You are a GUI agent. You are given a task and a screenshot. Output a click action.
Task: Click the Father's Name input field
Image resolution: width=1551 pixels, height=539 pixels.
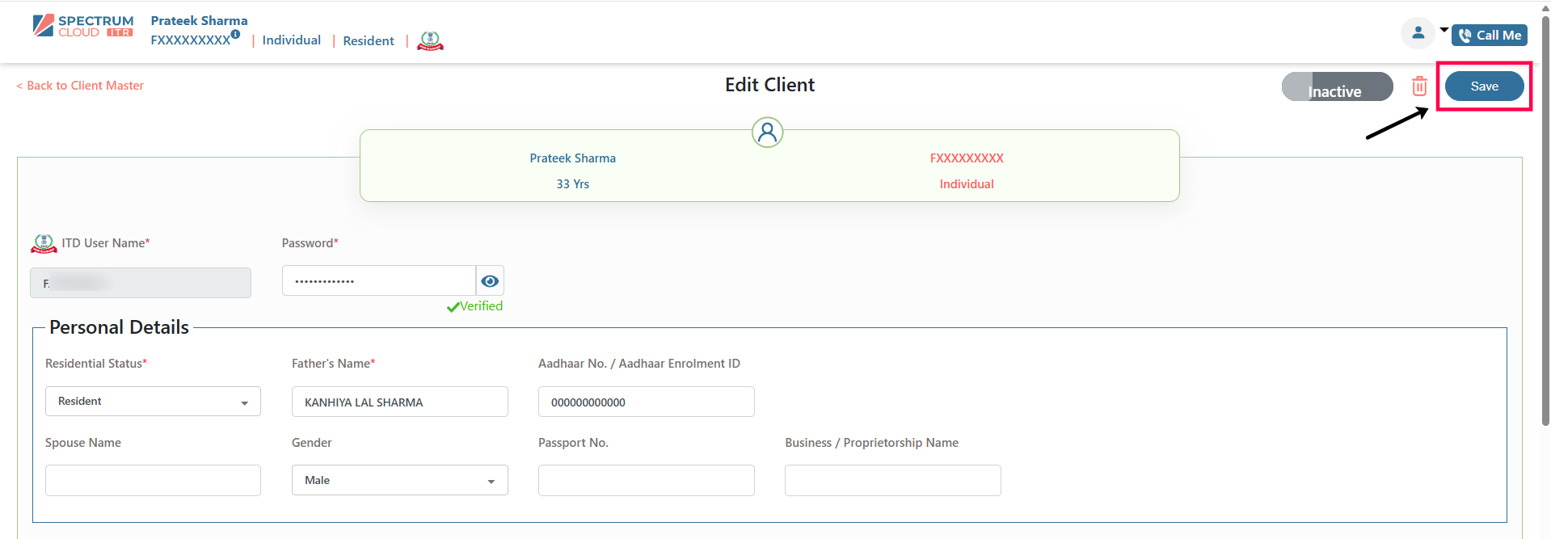(399, 402)
